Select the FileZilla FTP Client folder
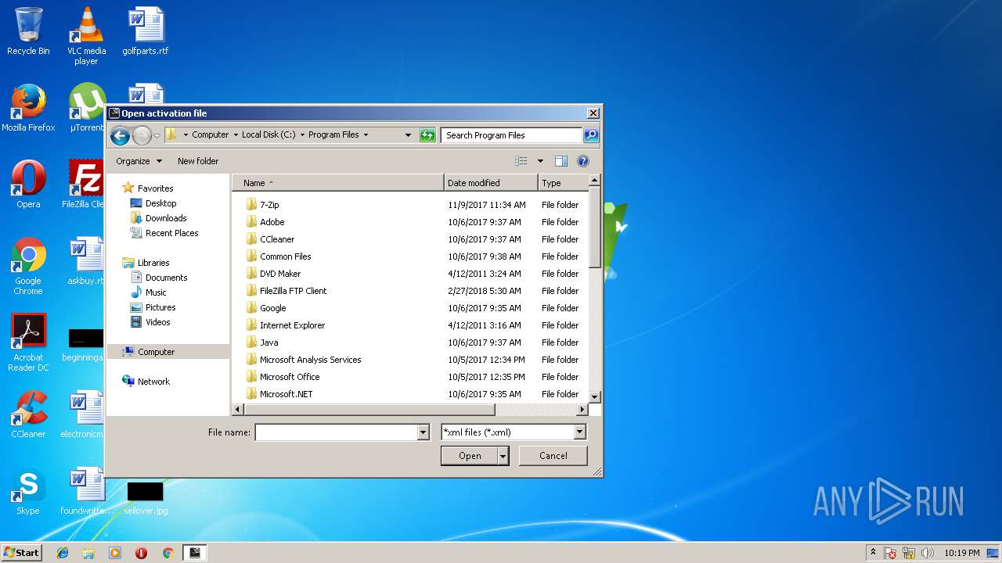 (293, 291)
